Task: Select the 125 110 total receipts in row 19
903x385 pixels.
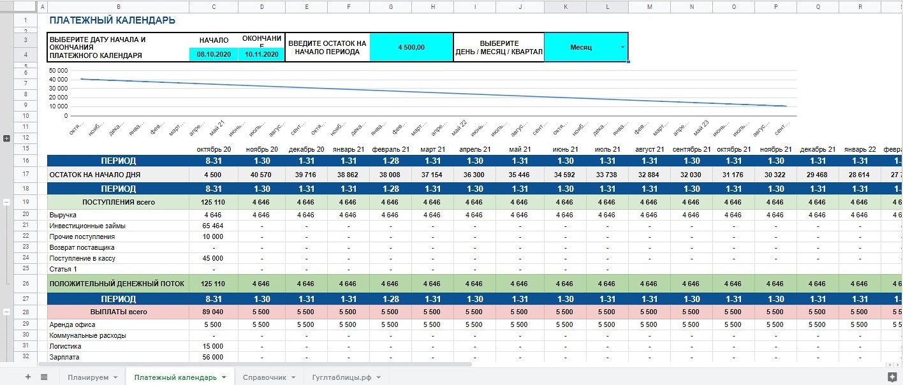Action: click(214, 202)
